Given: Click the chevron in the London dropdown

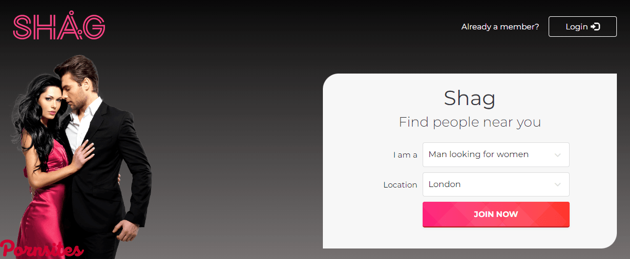Looking at the screenshot, I should (x=558, y=185).
